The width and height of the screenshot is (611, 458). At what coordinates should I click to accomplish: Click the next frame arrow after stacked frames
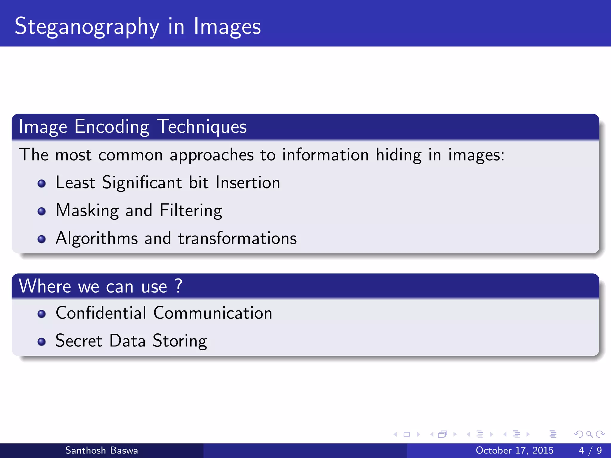[455, 434]
